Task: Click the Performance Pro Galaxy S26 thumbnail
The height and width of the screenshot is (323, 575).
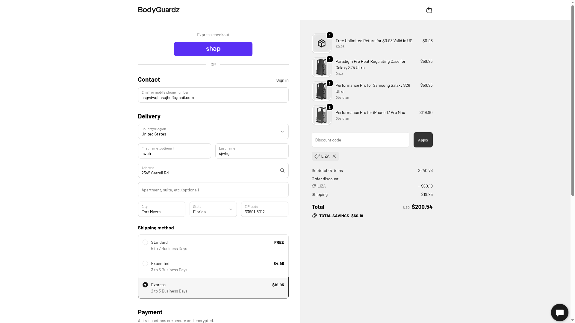Action: 321,91
